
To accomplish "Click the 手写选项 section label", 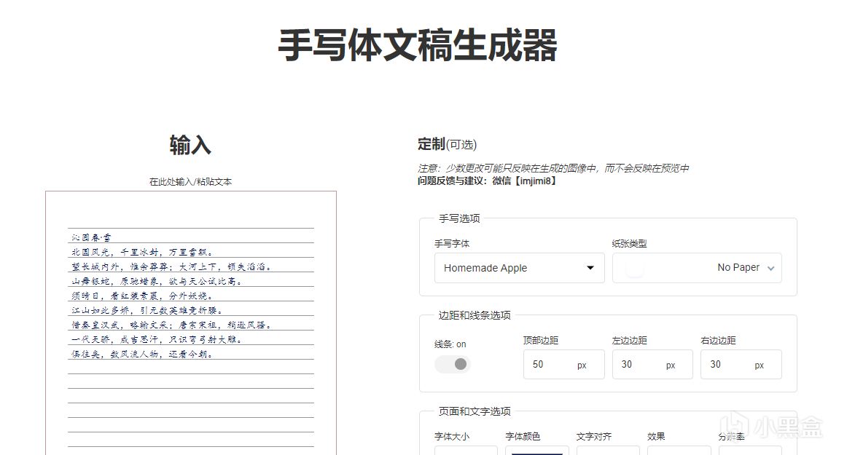I will coord(459,218).
